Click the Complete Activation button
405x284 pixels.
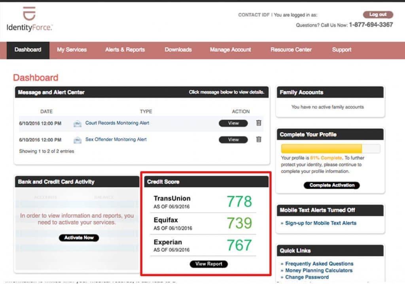coord(332,185)
